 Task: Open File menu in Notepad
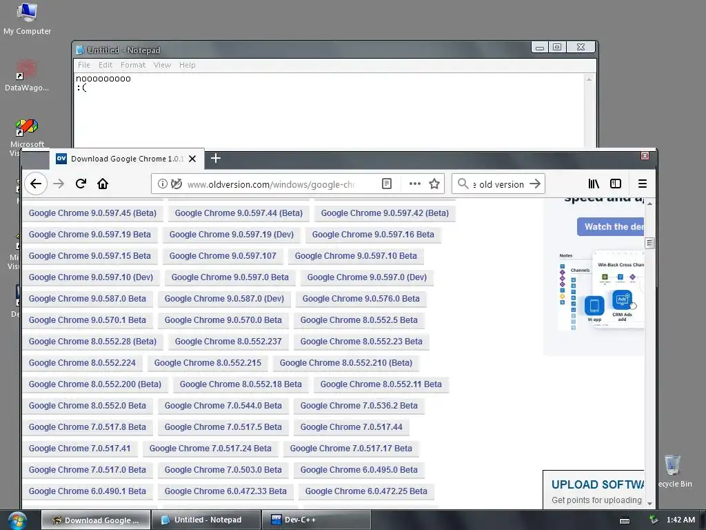83,65
